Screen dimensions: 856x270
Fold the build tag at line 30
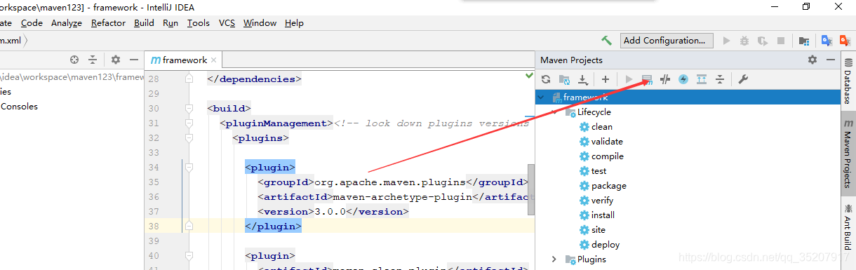189,109
